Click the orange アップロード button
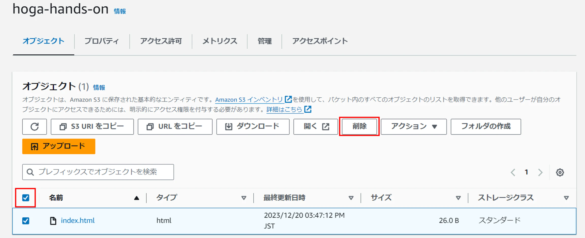Viewport: 585px width, 238px height. (59, 146)
